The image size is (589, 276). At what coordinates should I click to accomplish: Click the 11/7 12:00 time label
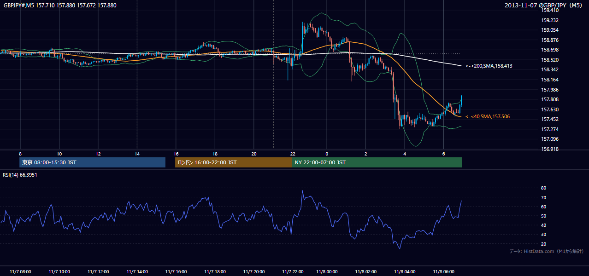coord(98,272)
